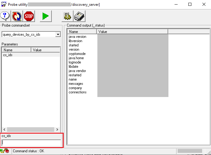Screen dimensions: 211x155
Task: Select the company output row
Action: (75, 88)
